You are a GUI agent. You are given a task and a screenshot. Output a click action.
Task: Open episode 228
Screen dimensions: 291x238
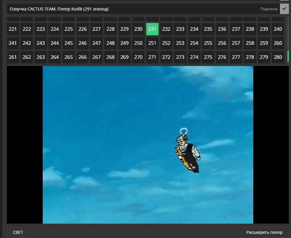[x=110, y=29]
